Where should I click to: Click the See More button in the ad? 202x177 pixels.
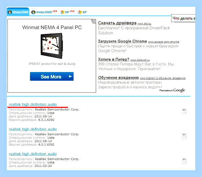52,76
